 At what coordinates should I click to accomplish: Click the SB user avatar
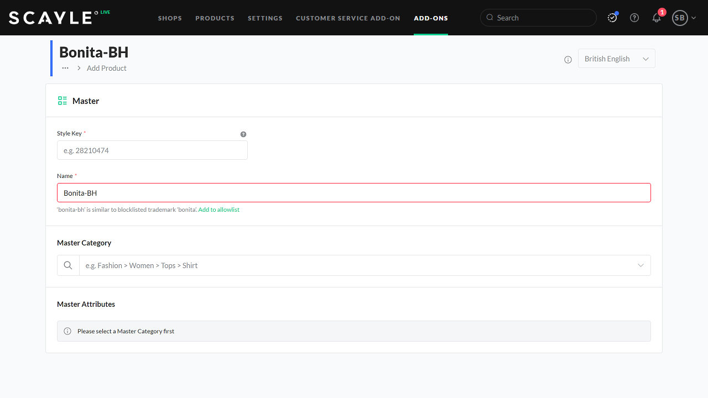point(679,18)
